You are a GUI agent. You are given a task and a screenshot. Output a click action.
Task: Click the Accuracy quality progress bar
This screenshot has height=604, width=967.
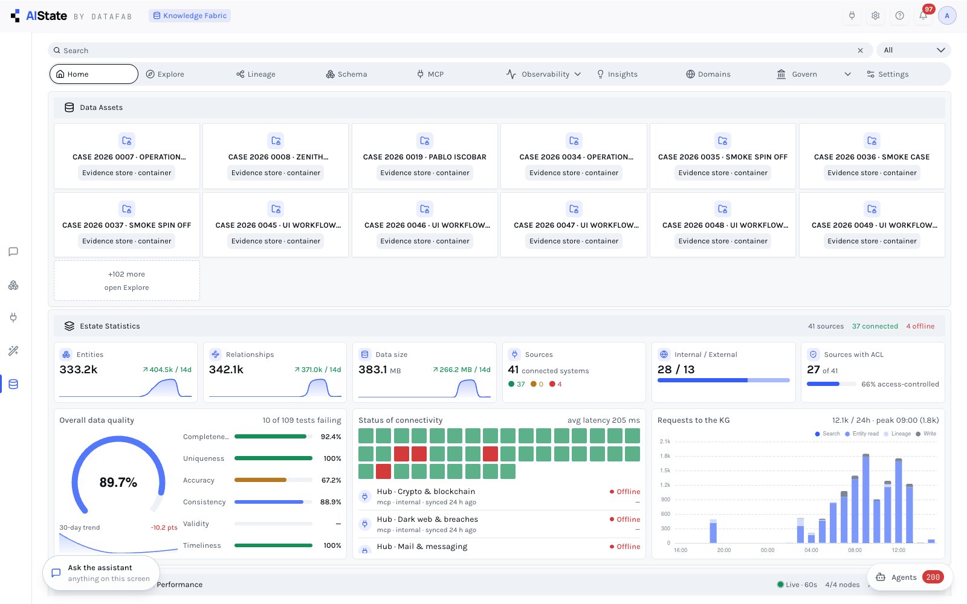point(273,480)
